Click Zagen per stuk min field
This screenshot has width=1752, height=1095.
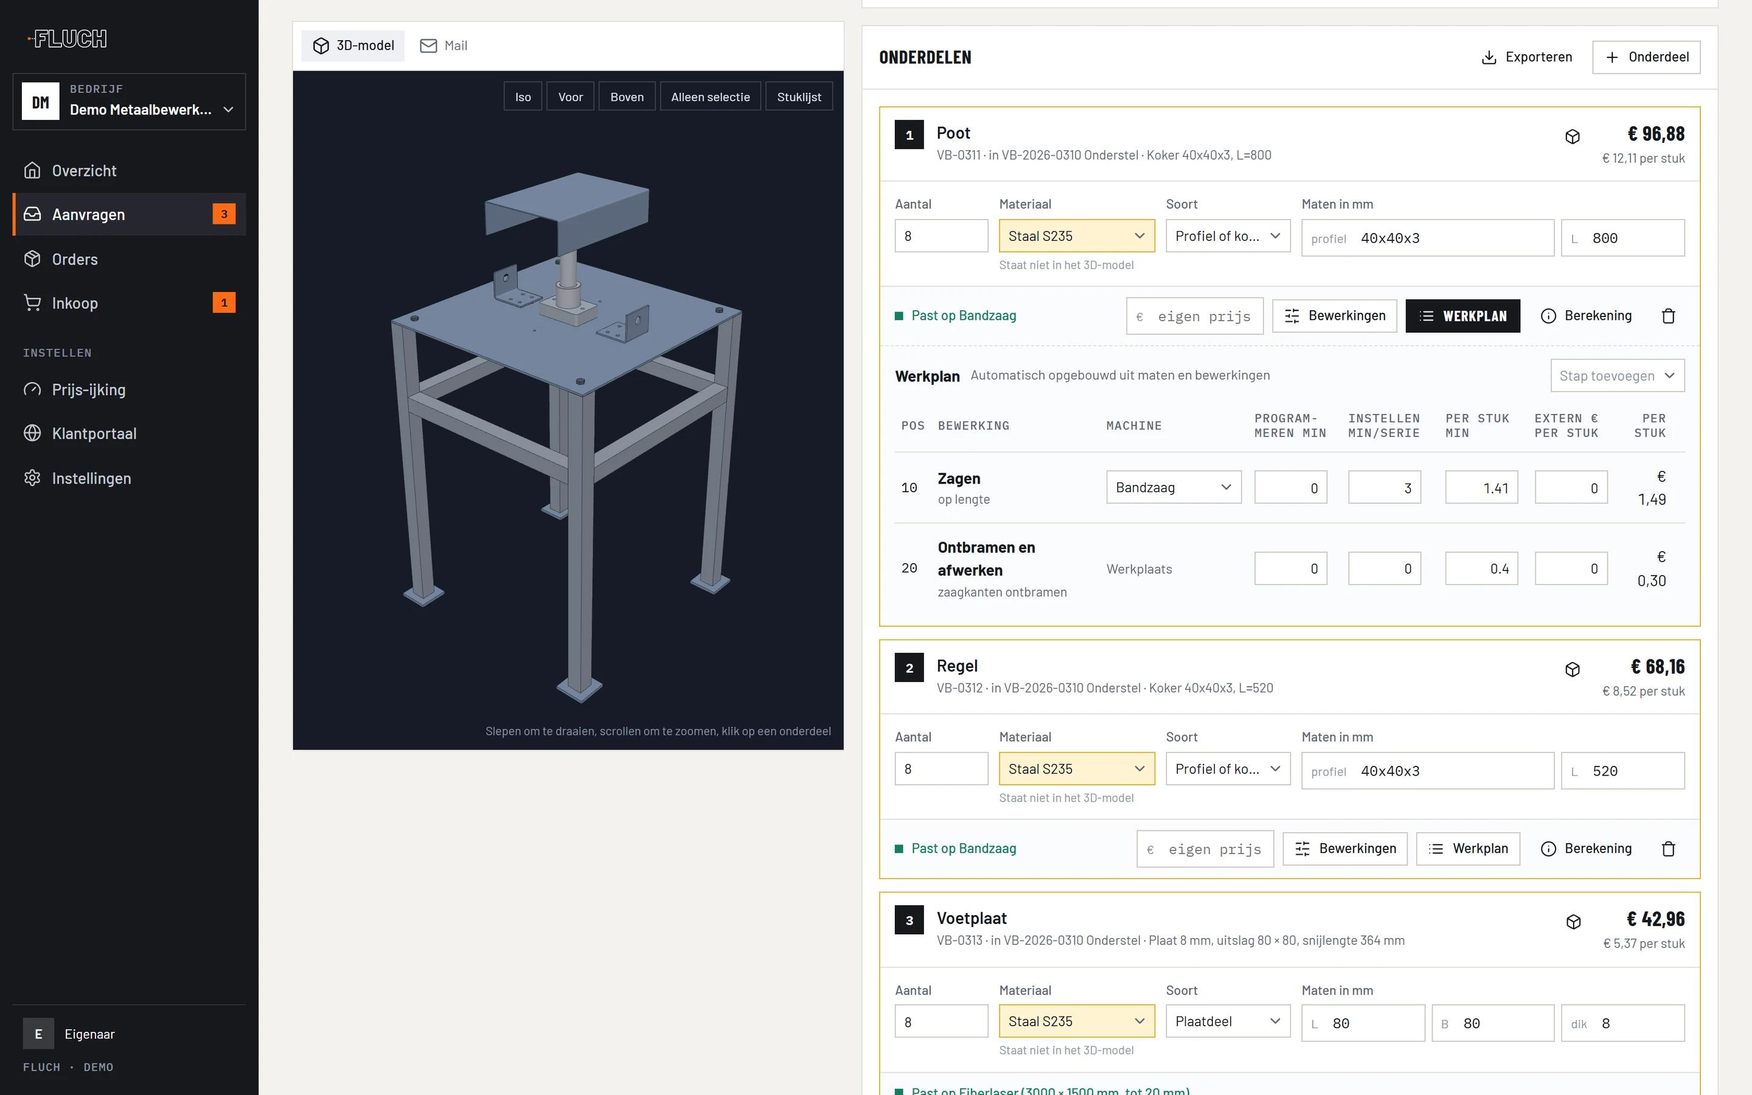pyautogui.click(x=1481, y=487)
